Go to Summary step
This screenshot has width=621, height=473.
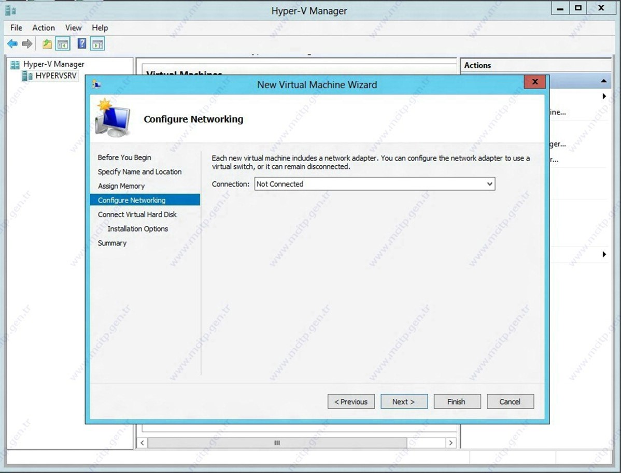pyautogui.click(x=112, y=243)
